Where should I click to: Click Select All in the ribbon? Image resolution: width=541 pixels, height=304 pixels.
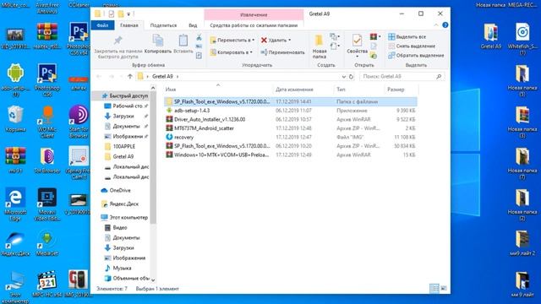pos(407,36)
